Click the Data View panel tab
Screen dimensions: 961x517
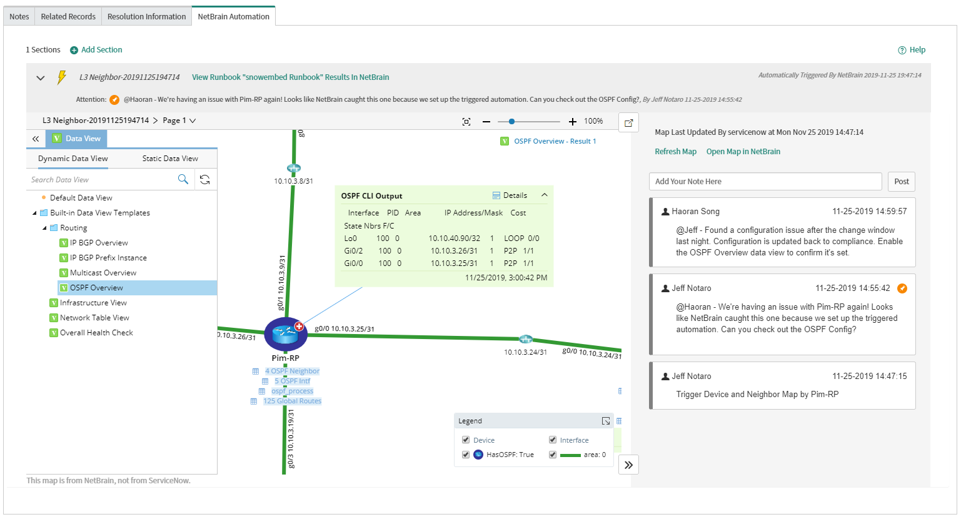76,139
